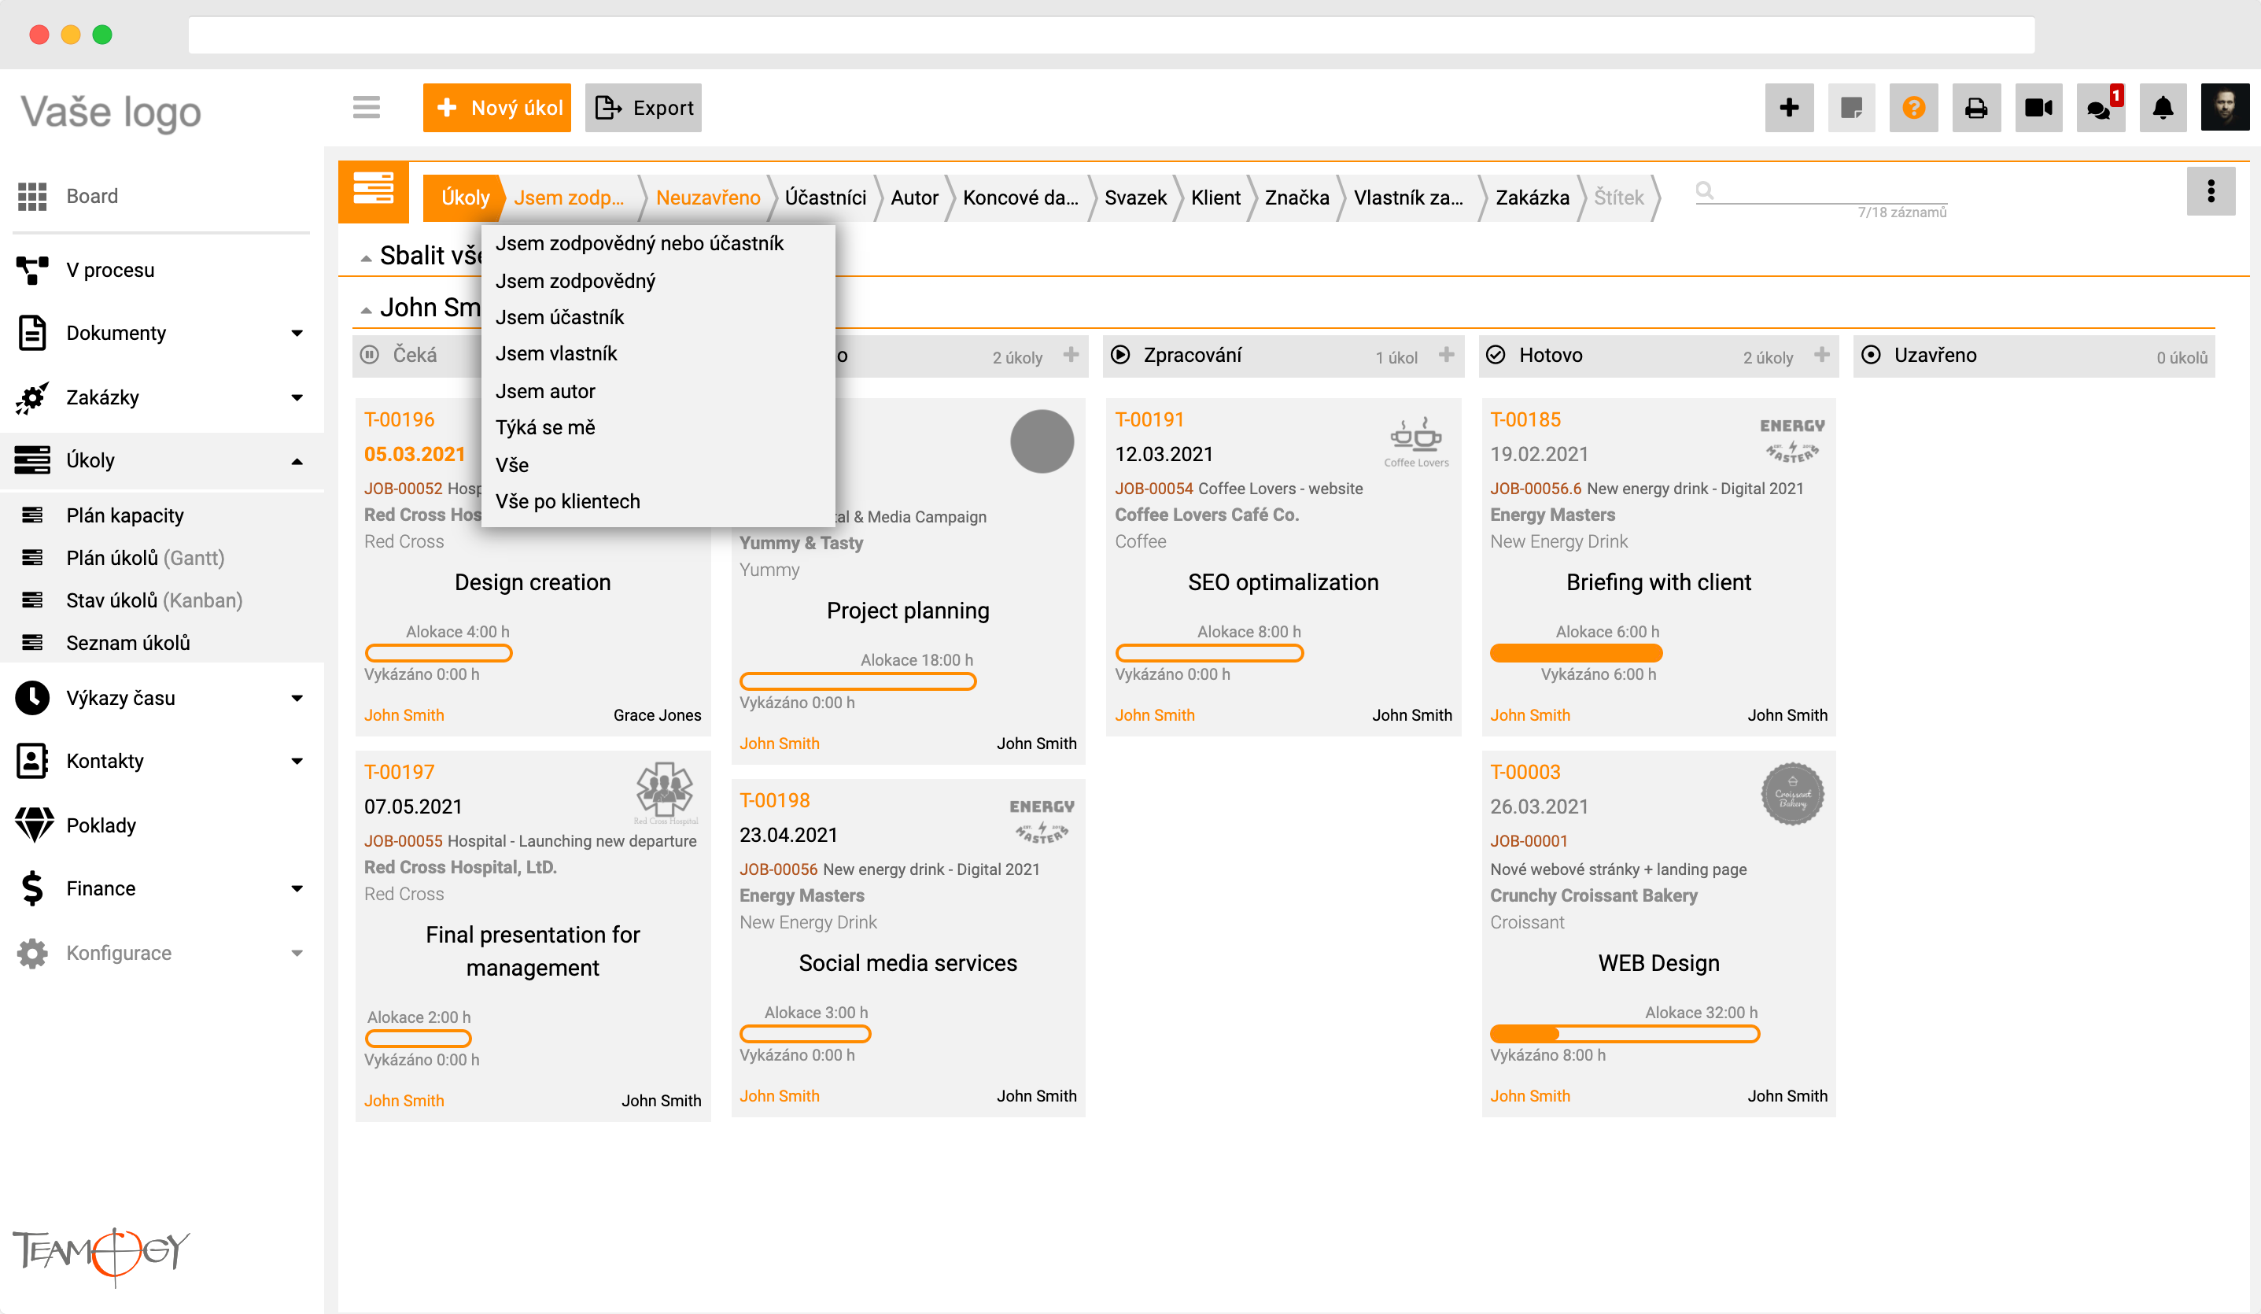Click the search magnifier icon

click(x=1705, y=190)
